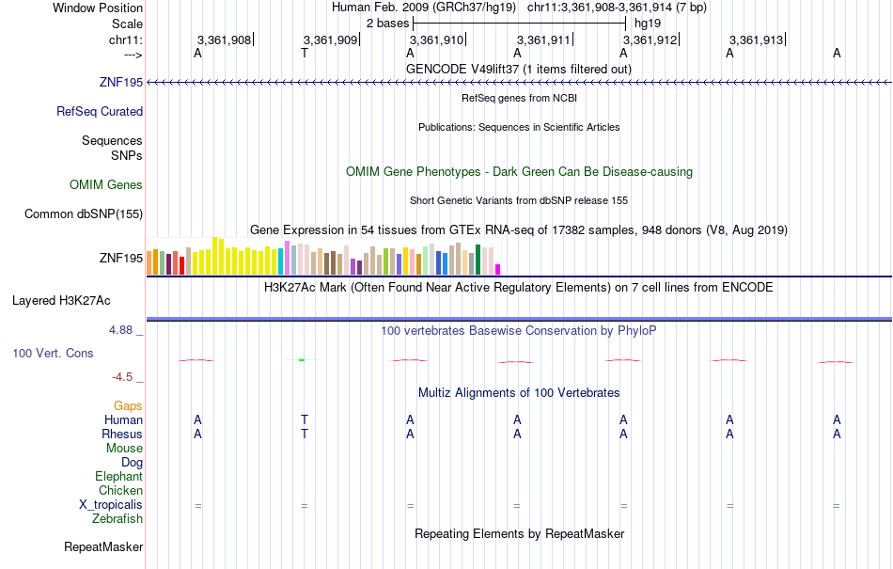The image size is (893, 569).
Task: Click the Multiz Alignments of 100 Vertebrates title
Action: [519, 392]
